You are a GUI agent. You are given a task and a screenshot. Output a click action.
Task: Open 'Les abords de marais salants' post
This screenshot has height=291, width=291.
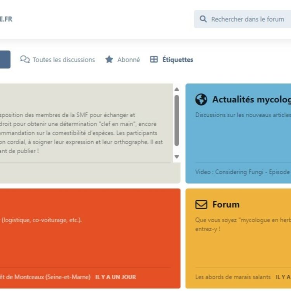point(233,277)
